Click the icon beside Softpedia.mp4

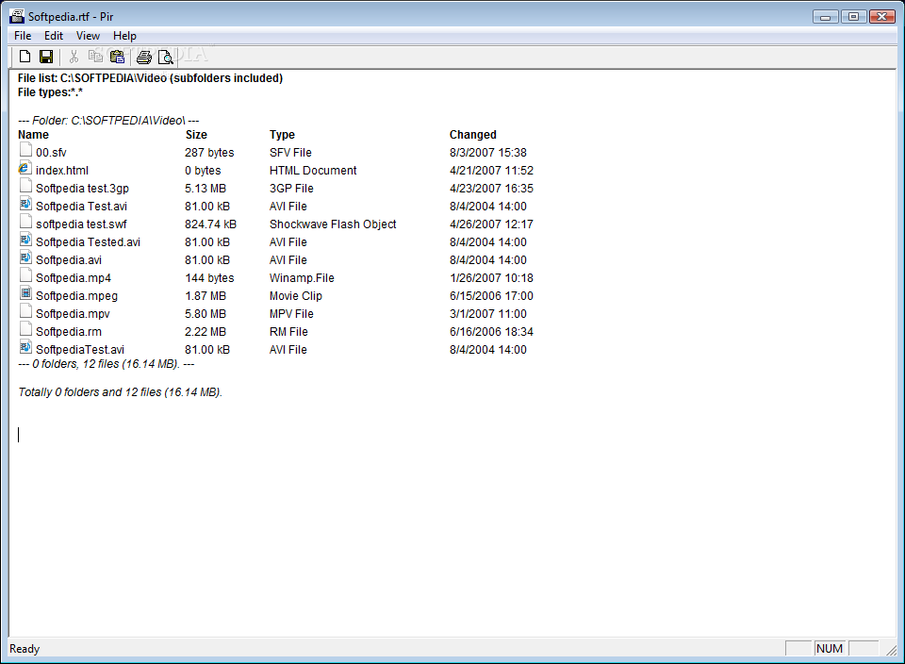25,276
